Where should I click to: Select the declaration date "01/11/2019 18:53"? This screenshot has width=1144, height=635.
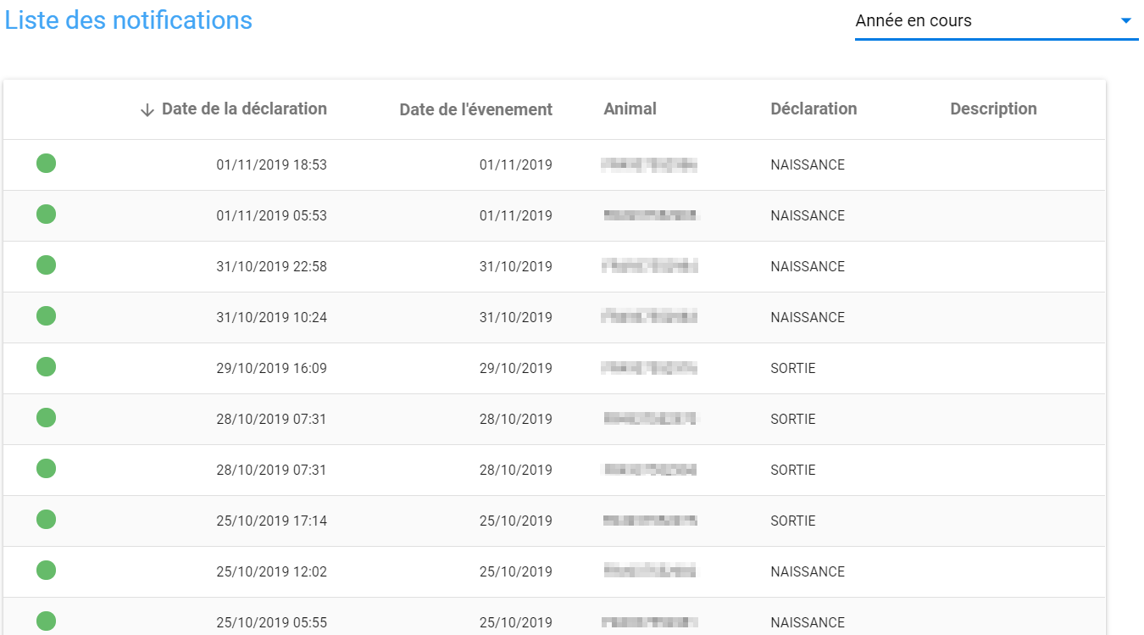tap(272, 165)
